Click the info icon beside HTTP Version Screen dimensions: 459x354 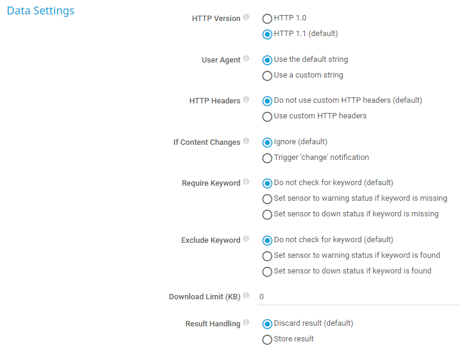pyautogui.click(x=247, y=18)
